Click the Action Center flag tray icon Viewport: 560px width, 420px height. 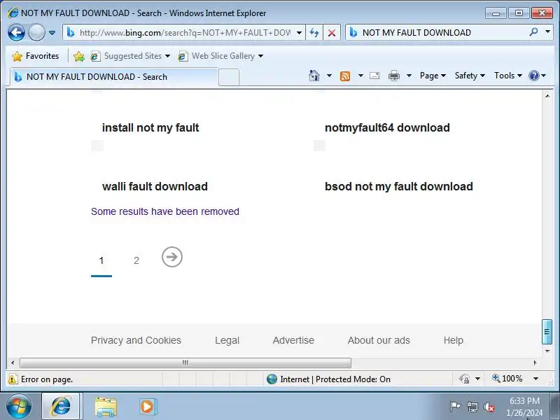tap(455, 407)
